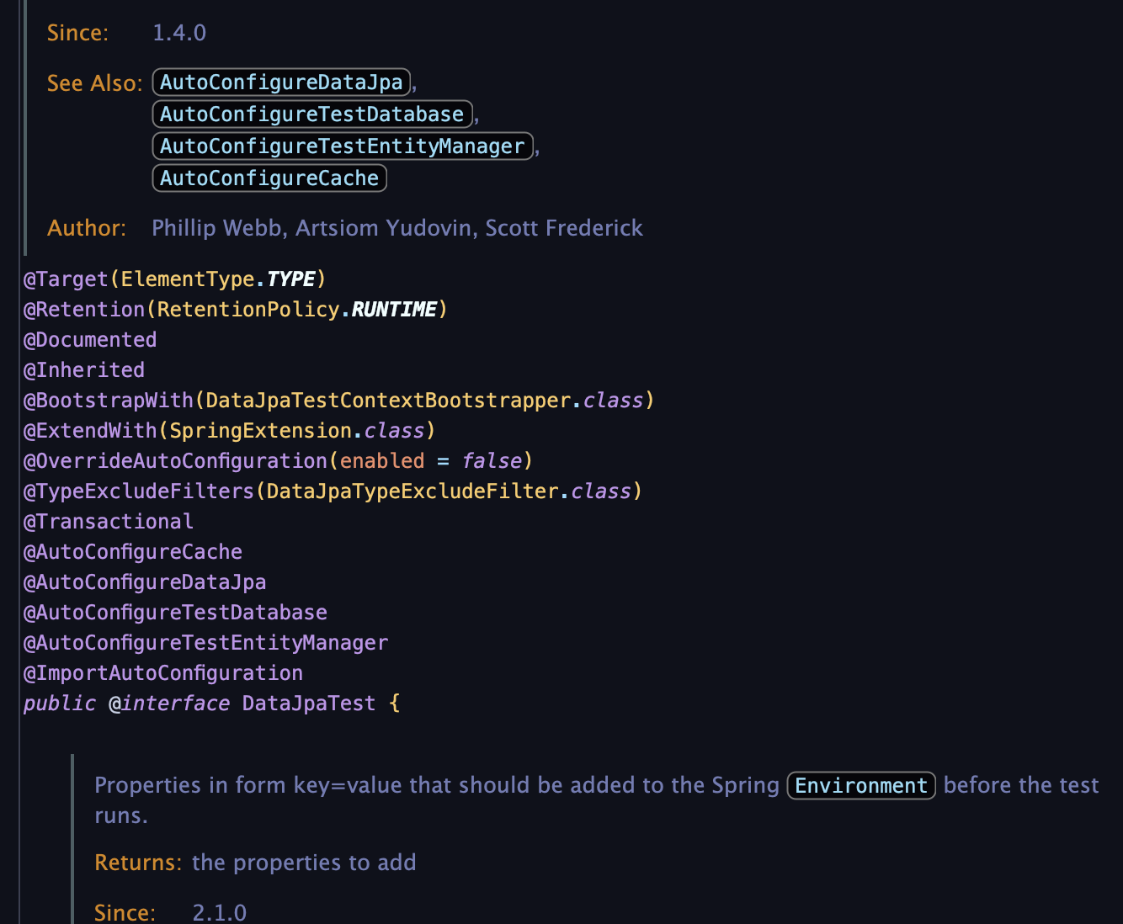
Task: Click the @AutoConfigureDataJpa annotation in the code
Action: click(x=145, y=582)
